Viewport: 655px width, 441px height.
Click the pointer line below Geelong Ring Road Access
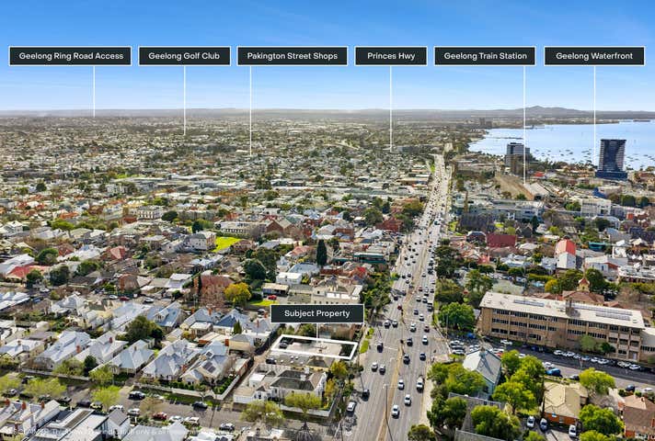(94, 90)
